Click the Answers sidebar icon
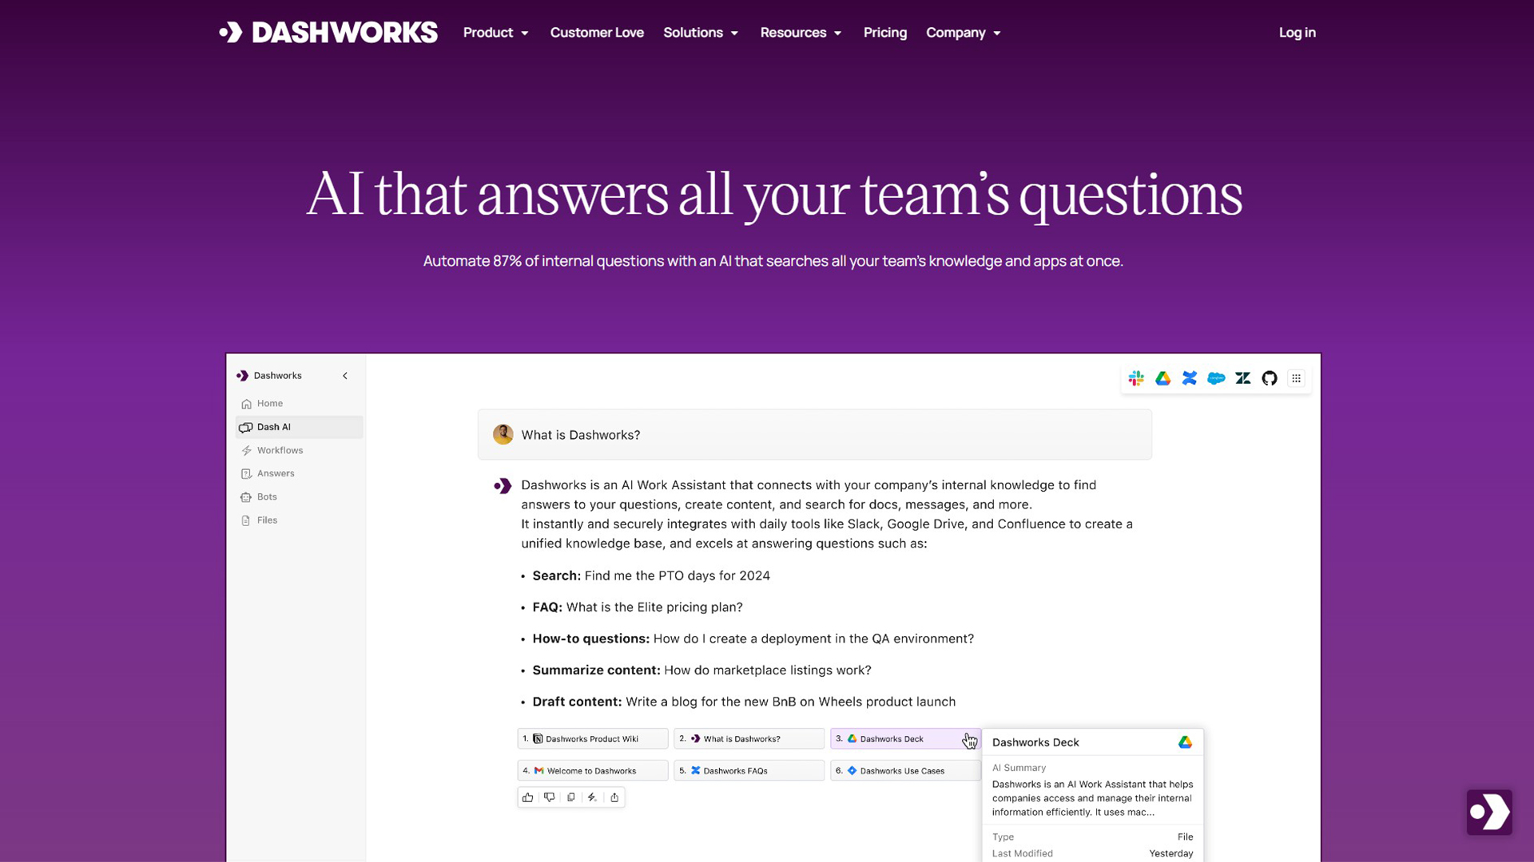This screenshot has height=862, width=1534. click(x=246, y=474)
